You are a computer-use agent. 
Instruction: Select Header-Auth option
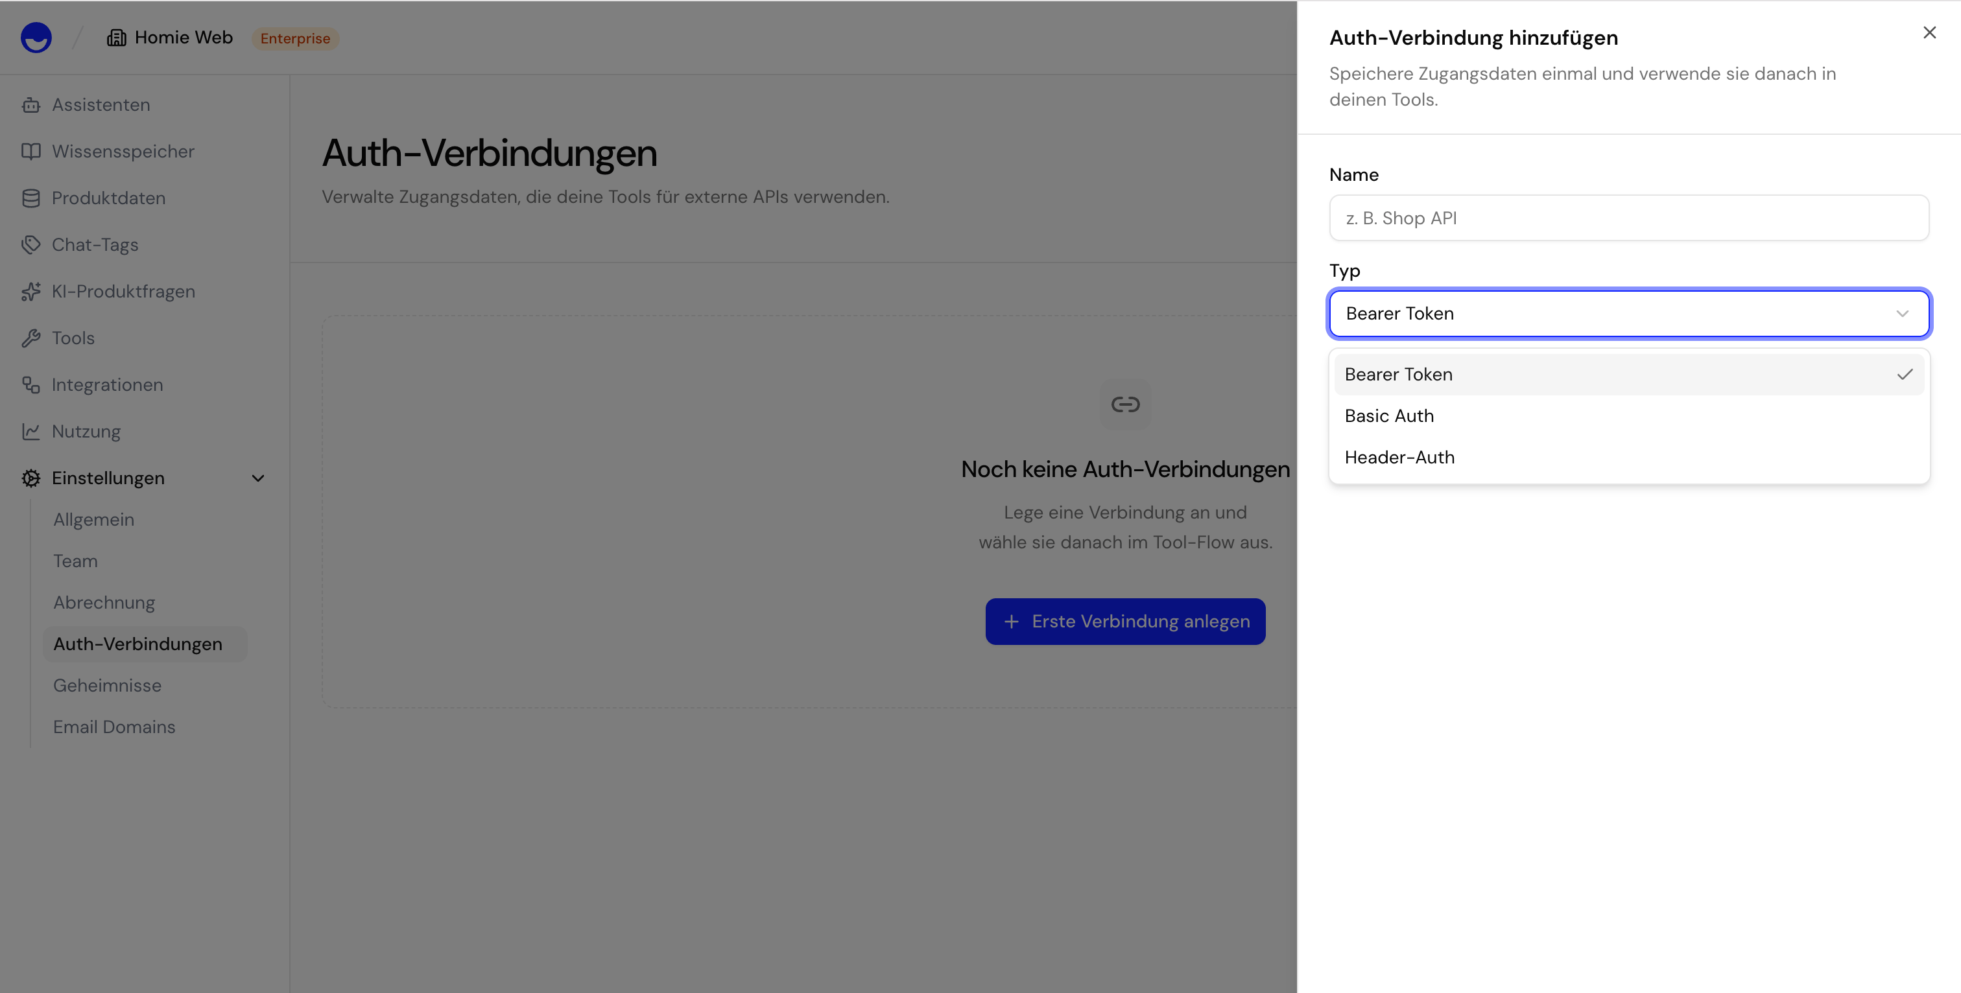[x=1629, y=458]
